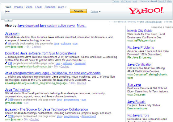173x122 pixels.
Task: Open Wikipedia Java programming language result
Action: (53, 73)
